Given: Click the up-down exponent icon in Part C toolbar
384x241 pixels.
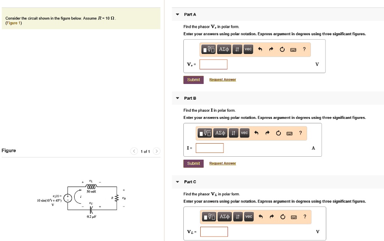Looking at the screenshot, I should pos(237,217).
